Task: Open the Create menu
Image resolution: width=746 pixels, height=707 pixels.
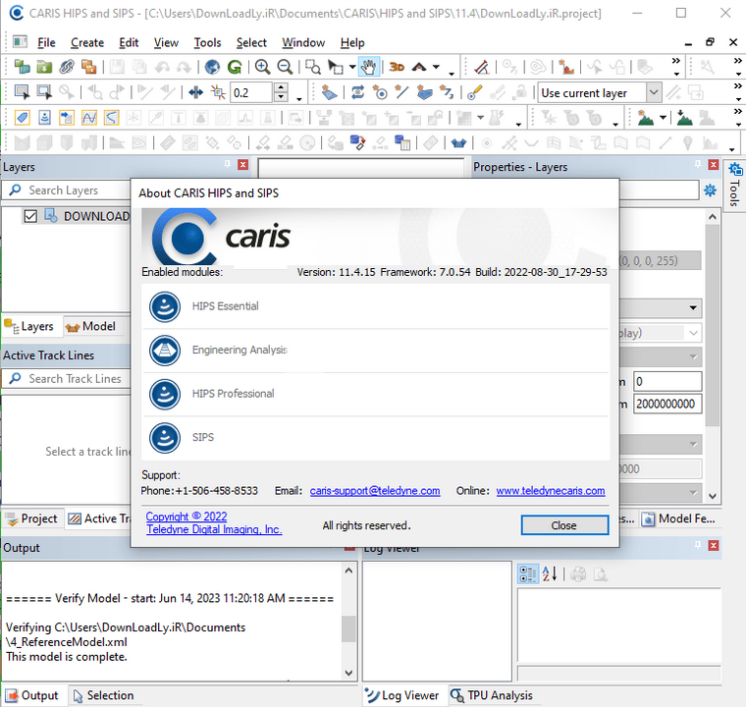Action: point(87,43)
